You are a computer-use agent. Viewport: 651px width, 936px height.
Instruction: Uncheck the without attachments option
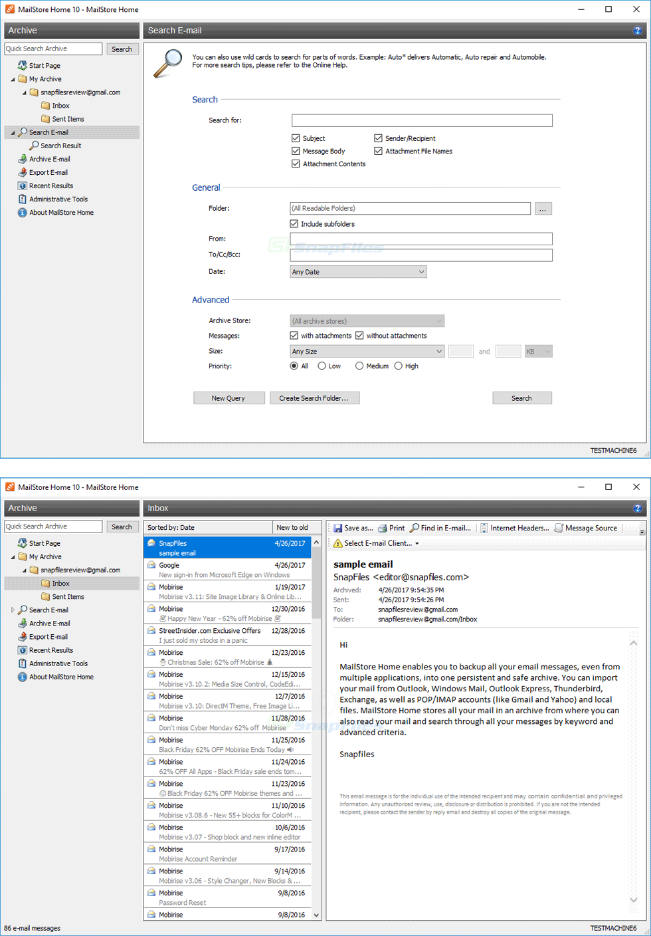(359, 336)
